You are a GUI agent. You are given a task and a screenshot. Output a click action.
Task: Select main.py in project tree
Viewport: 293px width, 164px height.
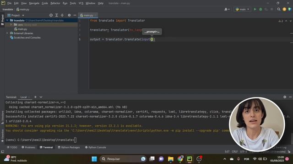point(20,29)
